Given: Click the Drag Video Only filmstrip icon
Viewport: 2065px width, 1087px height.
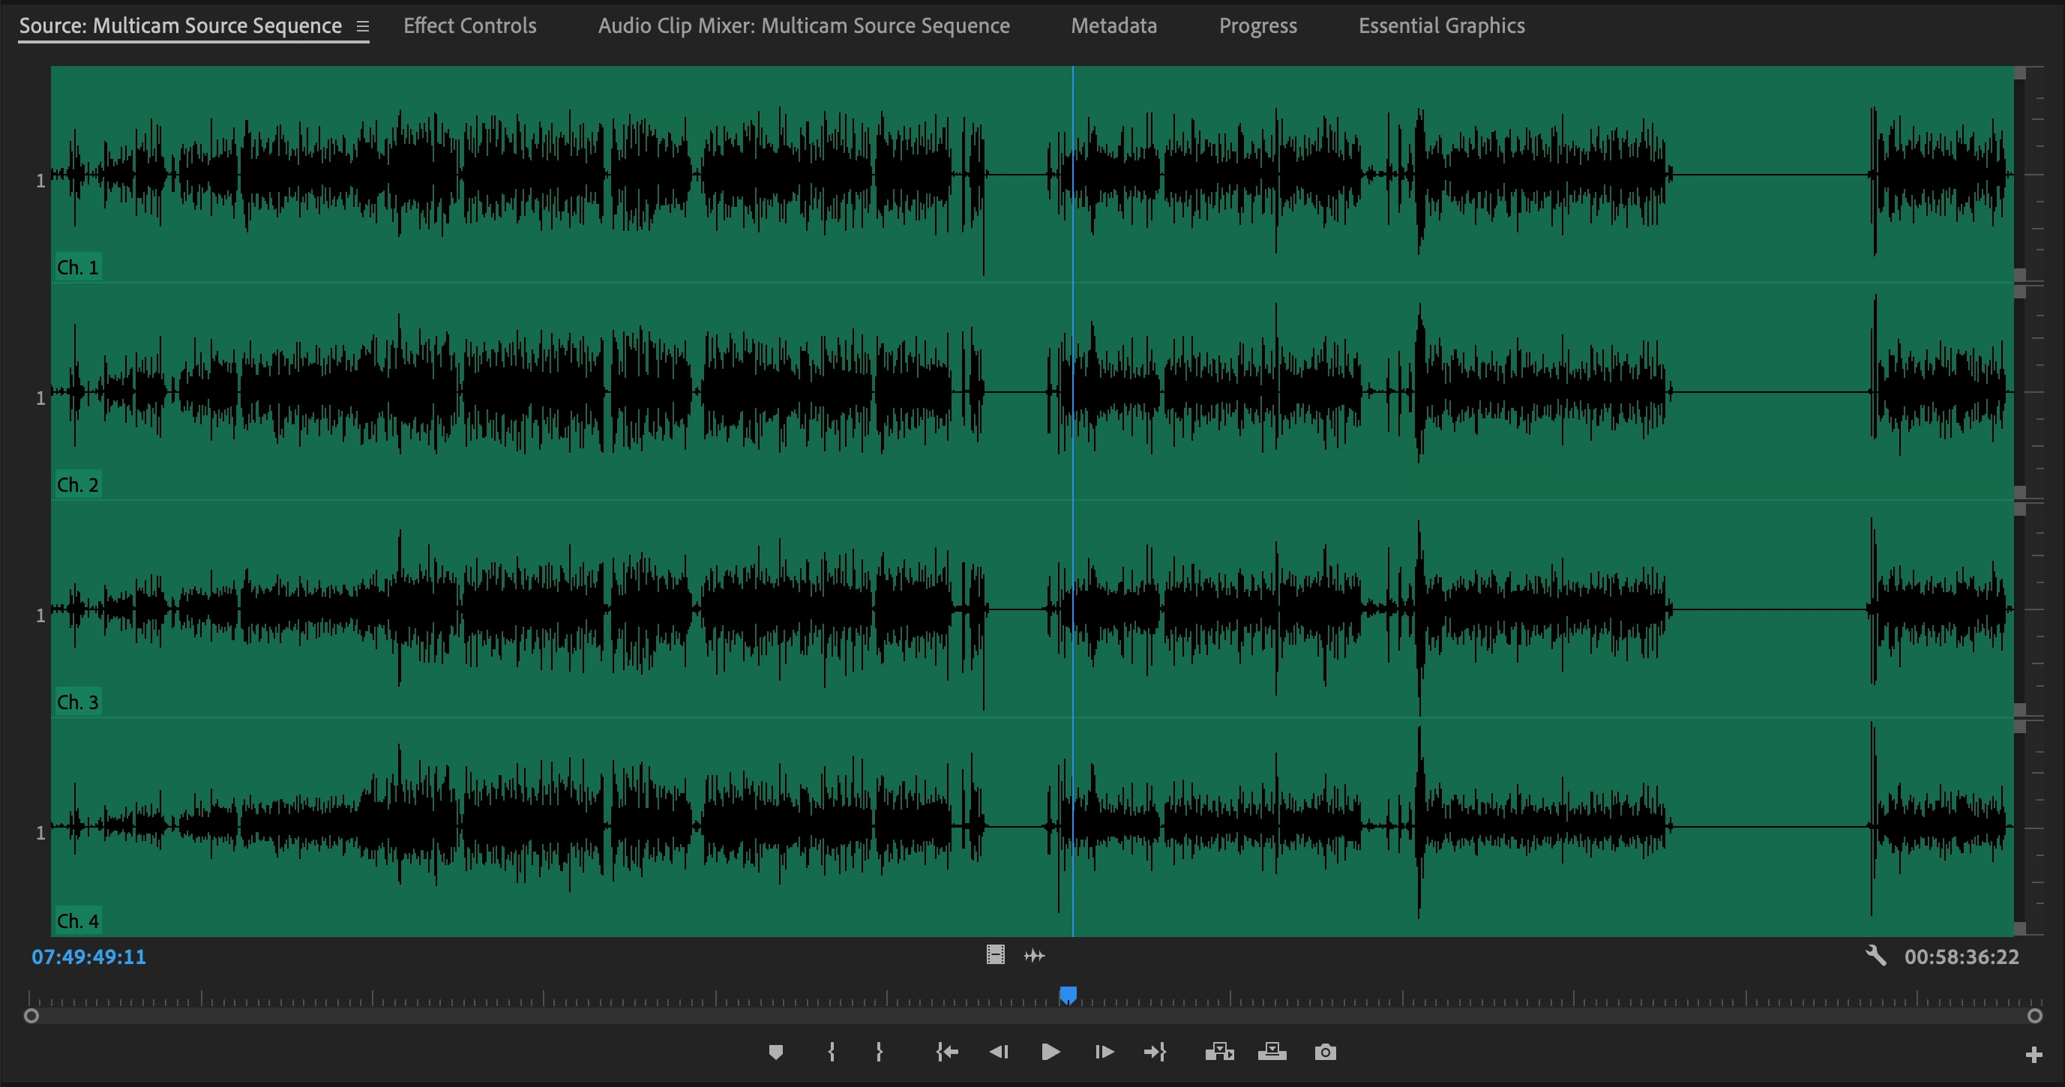Looking at the screenshot, I should [995, 955].
